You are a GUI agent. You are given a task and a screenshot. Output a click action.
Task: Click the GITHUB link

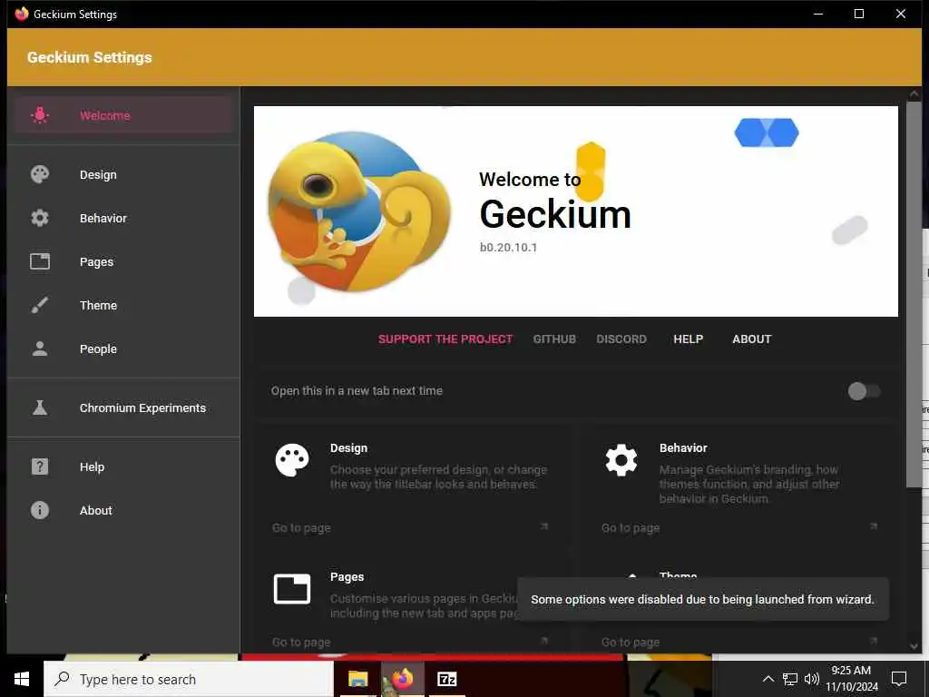pos(554,339)
